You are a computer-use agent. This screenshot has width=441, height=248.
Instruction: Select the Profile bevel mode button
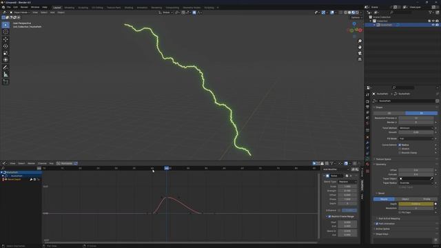pyautogui.click(x=427, y=199)
